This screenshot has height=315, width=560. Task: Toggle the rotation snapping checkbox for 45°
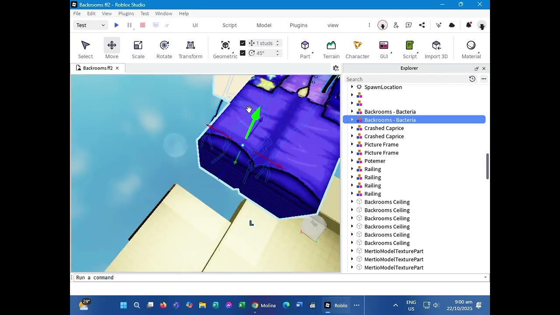click(243, 53)
